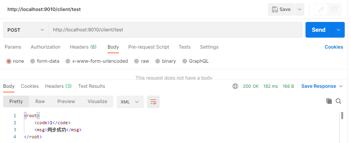Open the comments icon
Image resolution: width=351 pixels, height=143 pixels.
coord(334,9)
